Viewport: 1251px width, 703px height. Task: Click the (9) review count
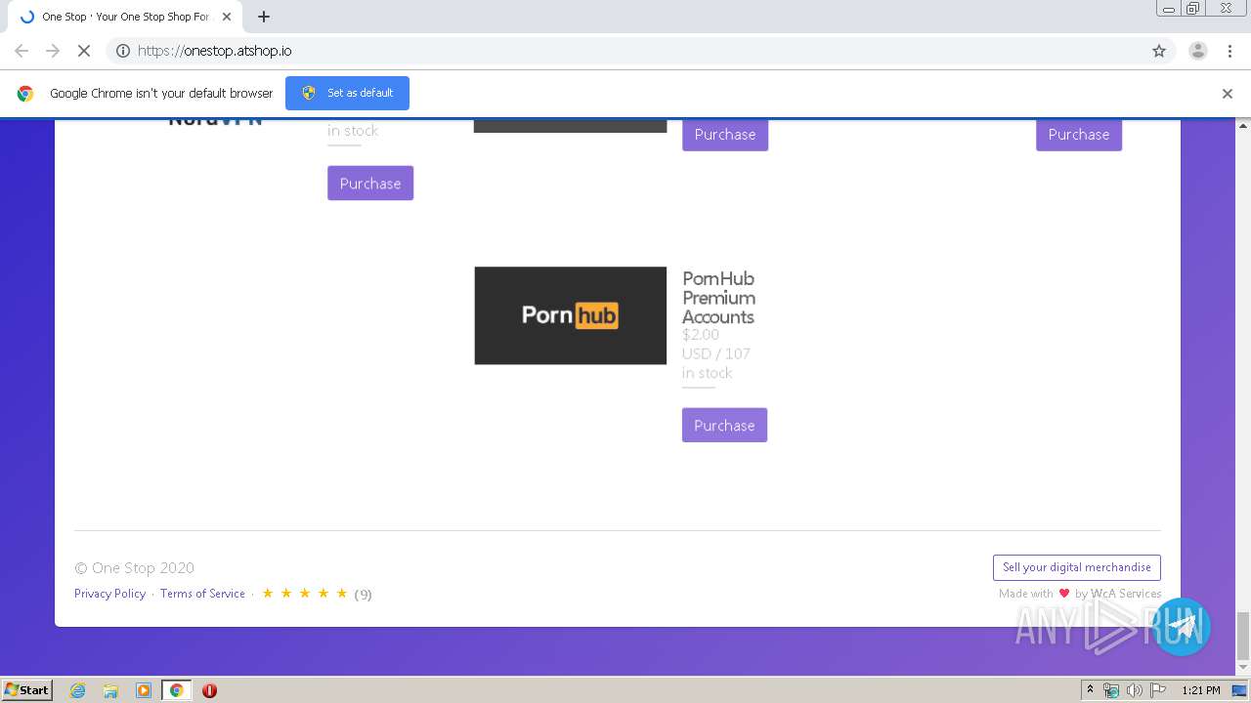(363, 595)
